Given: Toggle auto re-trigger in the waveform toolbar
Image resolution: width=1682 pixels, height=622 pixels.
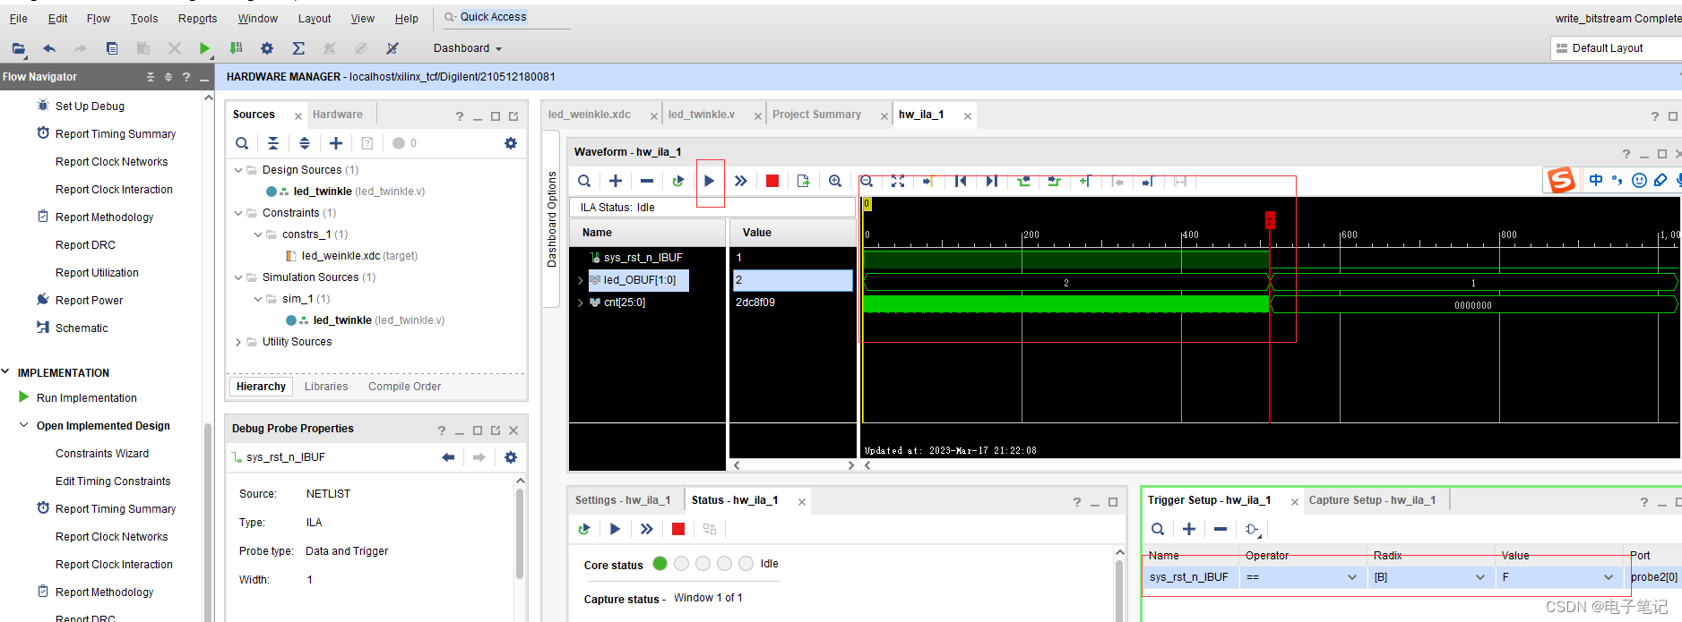Looking at the screenshot, I should tap(678, 181).
